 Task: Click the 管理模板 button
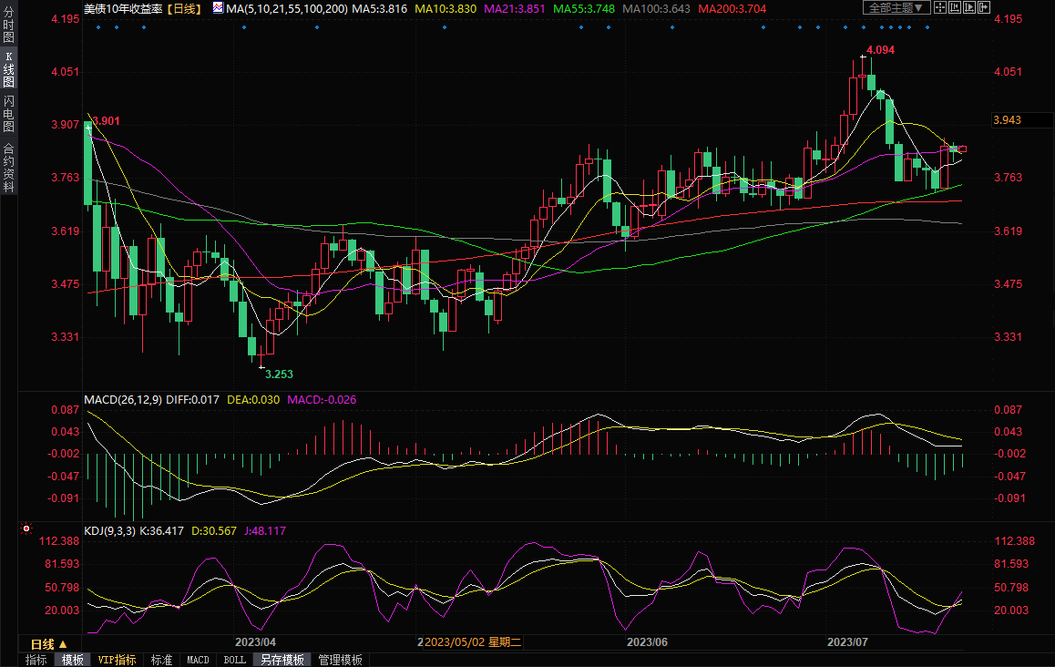tap(340, 660)
